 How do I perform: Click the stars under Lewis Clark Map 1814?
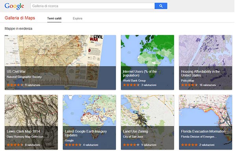pos(15,145)
